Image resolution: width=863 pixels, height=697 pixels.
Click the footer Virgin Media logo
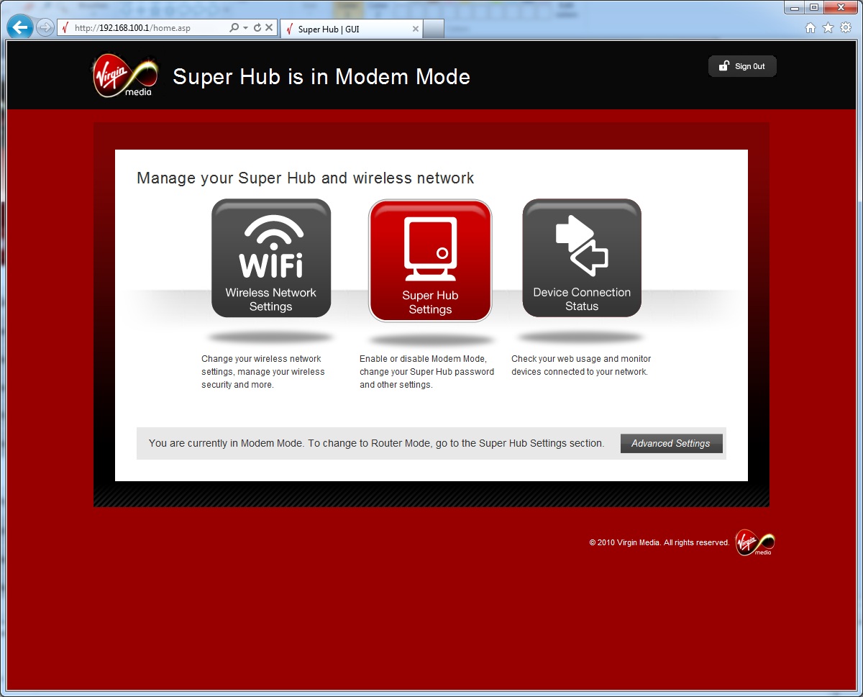(x=755, y=542)
